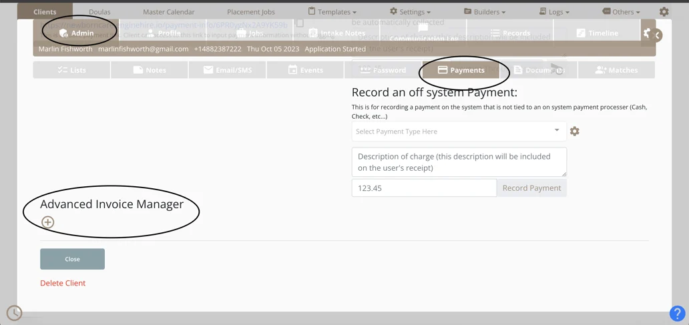Screen dimensions: 689x325
Task: Collapse client panel with the round arrow button
Action: tap(656, 35)
